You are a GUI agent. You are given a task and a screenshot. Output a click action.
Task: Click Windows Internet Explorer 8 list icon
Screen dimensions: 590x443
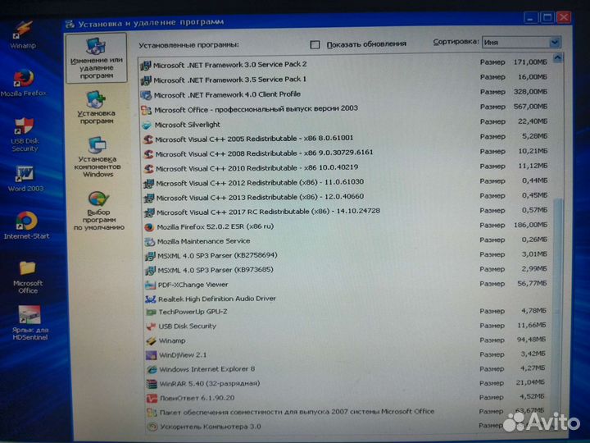tap(152, 369)
